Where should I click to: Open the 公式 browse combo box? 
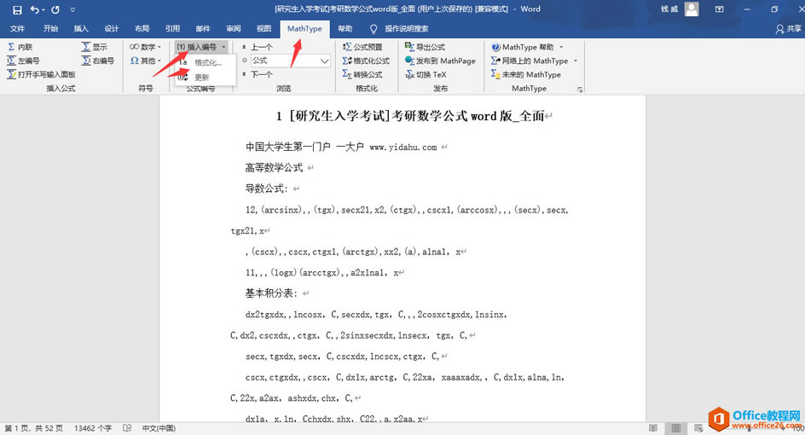click(290, 61)
